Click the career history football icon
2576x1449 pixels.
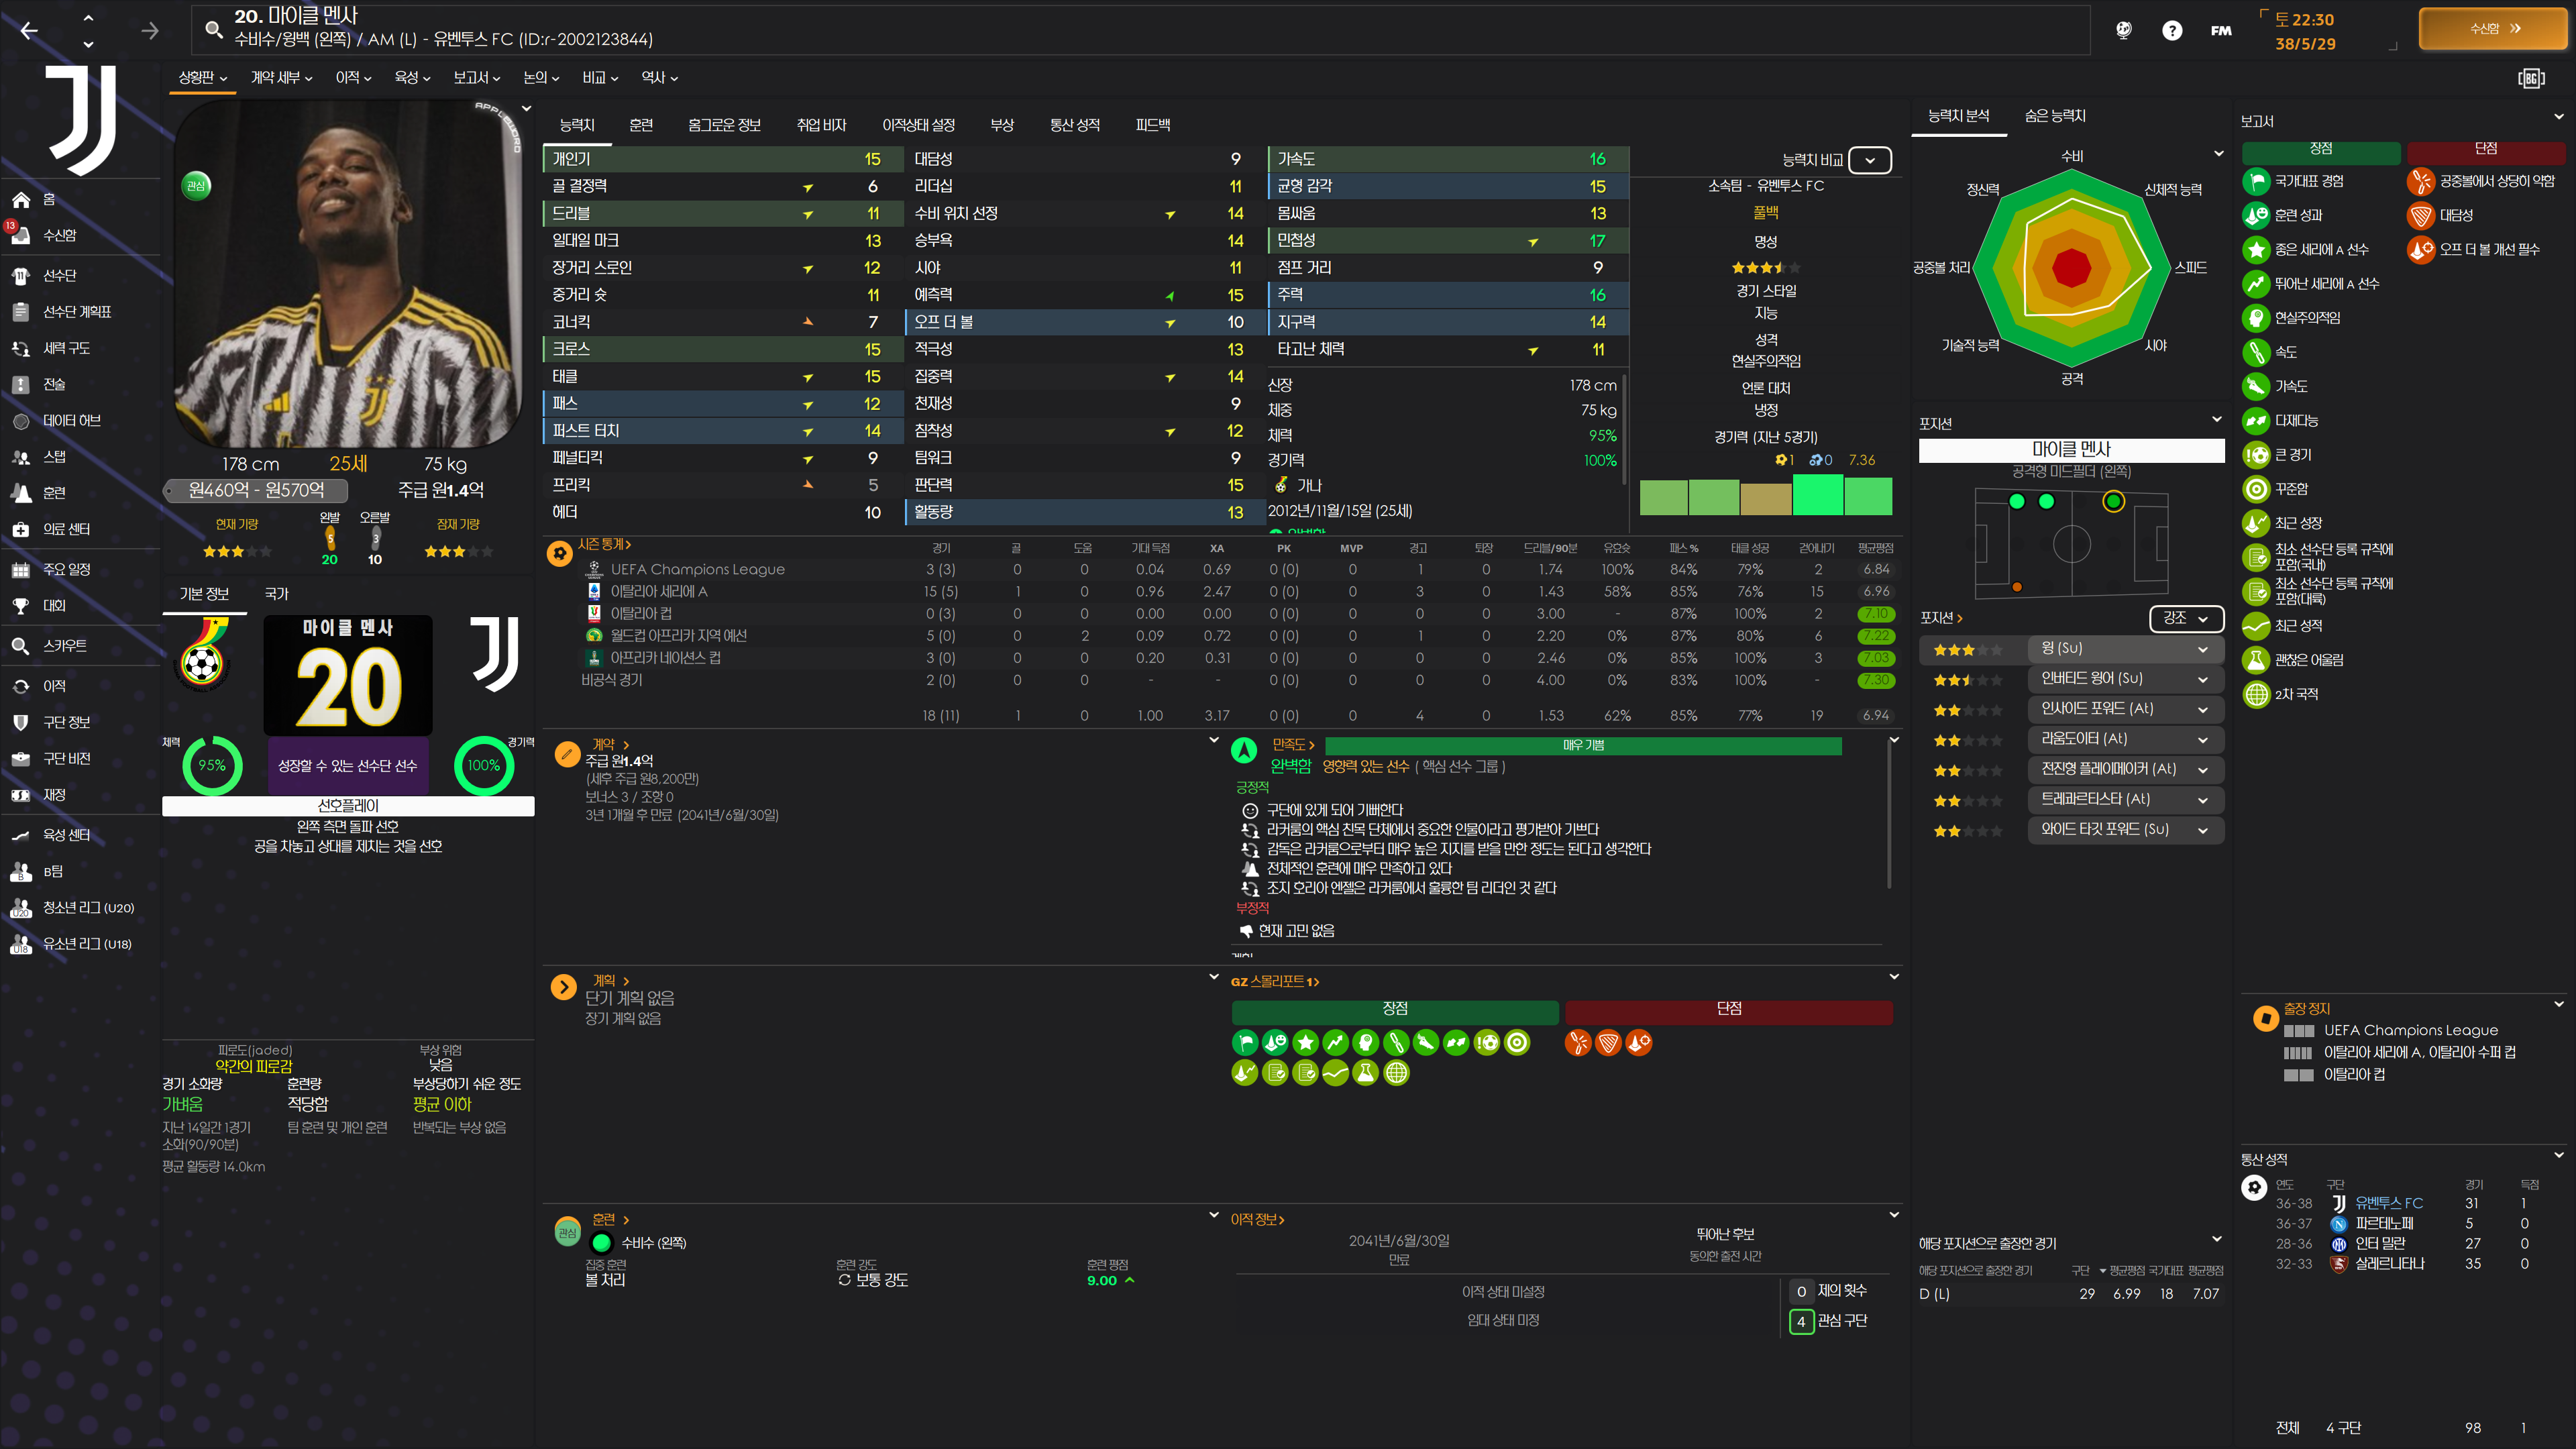point(2254,1187)
